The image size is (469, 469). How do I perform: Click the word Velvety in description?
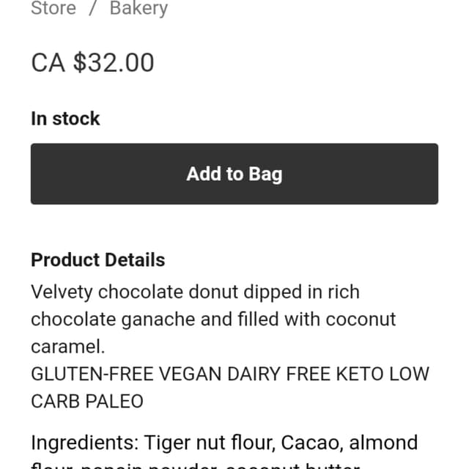62,292
